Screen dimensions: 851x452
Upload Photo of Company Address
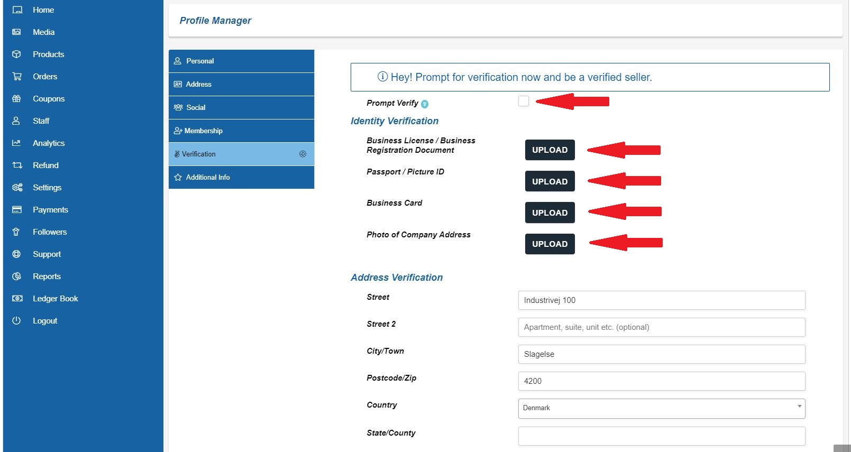click(550, 244)
